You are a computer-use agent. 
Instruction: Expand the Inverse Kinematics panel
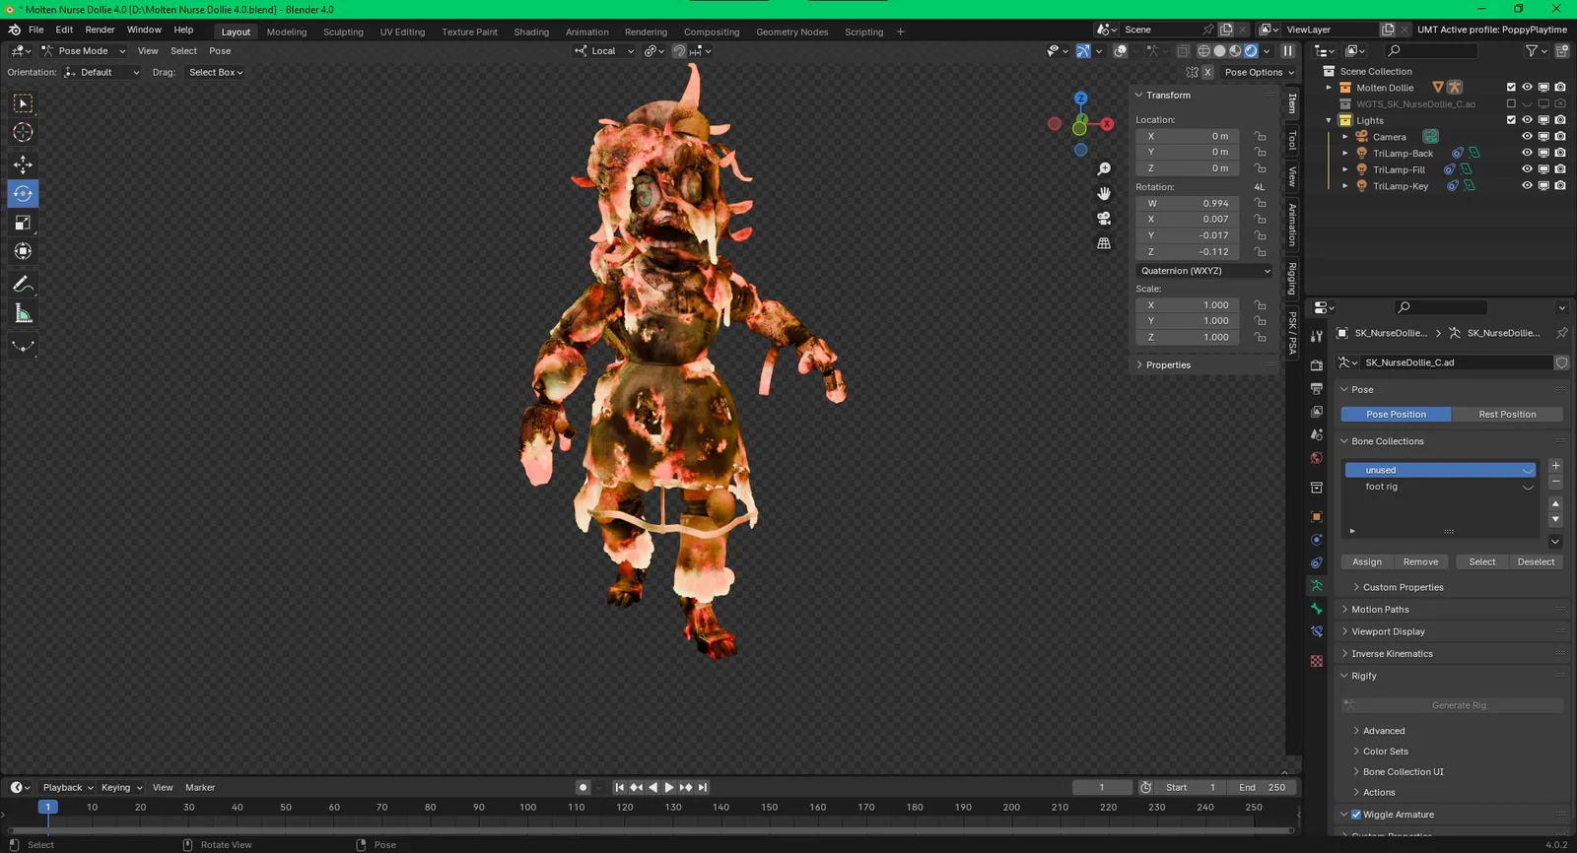1392,654
